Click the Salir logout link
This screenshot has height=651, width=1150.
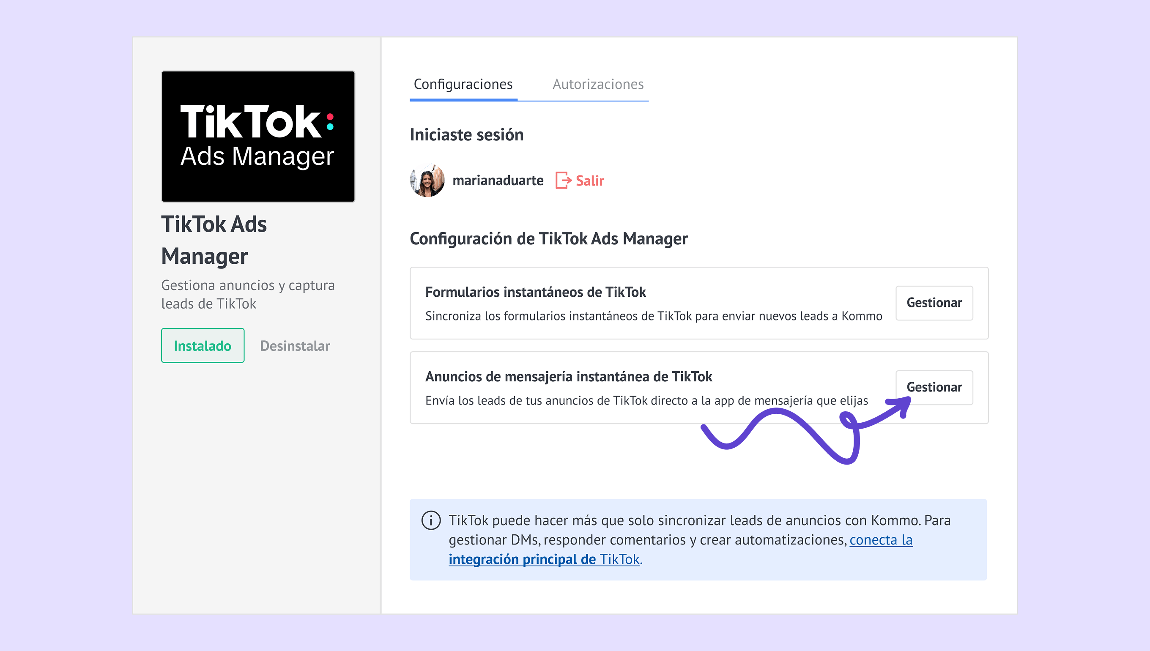tap(589, 181)
